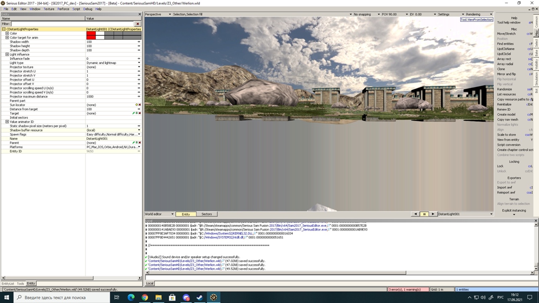Image resolution: width=539 pixels, height=303 pixels.
Task: Clear the Sun locator value with the red X
Action: [x=139, y=105]
